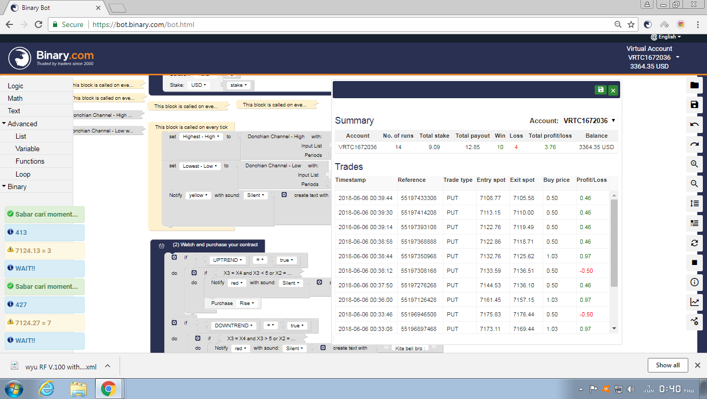Screen dimensions: 707x399
Task: Launch Internet Explorer from the taskbar
Action: (x=47, y=389)
